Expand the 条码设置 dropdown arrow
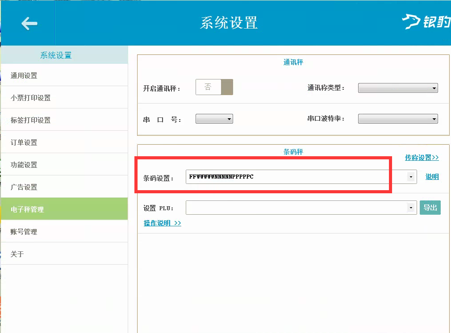Image resolution: width=451 pixels, height=333 pixels. pyautogui.click(x=411, y=177)
